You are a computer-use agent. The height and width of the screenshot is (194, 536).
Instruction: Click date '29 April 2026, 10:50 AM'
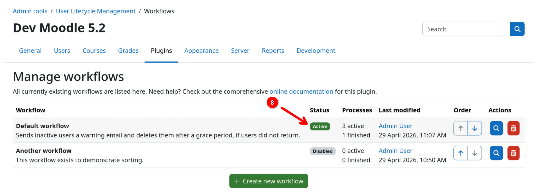pos(412,160)
